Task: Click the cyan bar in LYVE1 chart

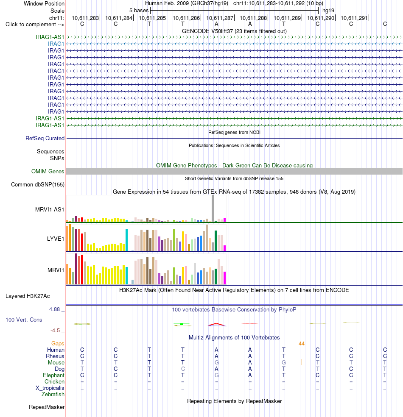Action: [127, 240]
